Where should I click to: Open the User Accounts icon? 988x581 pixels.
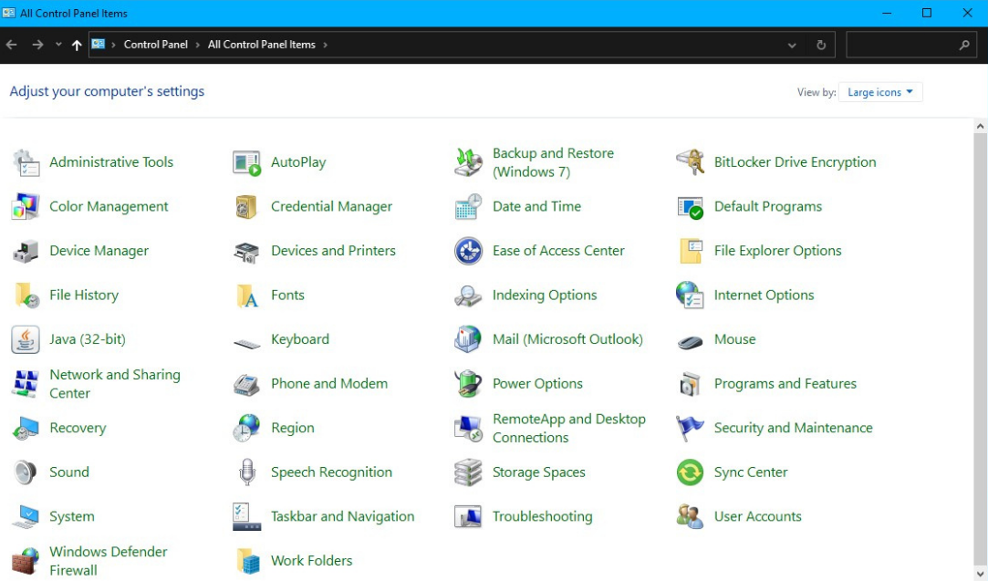690,516
